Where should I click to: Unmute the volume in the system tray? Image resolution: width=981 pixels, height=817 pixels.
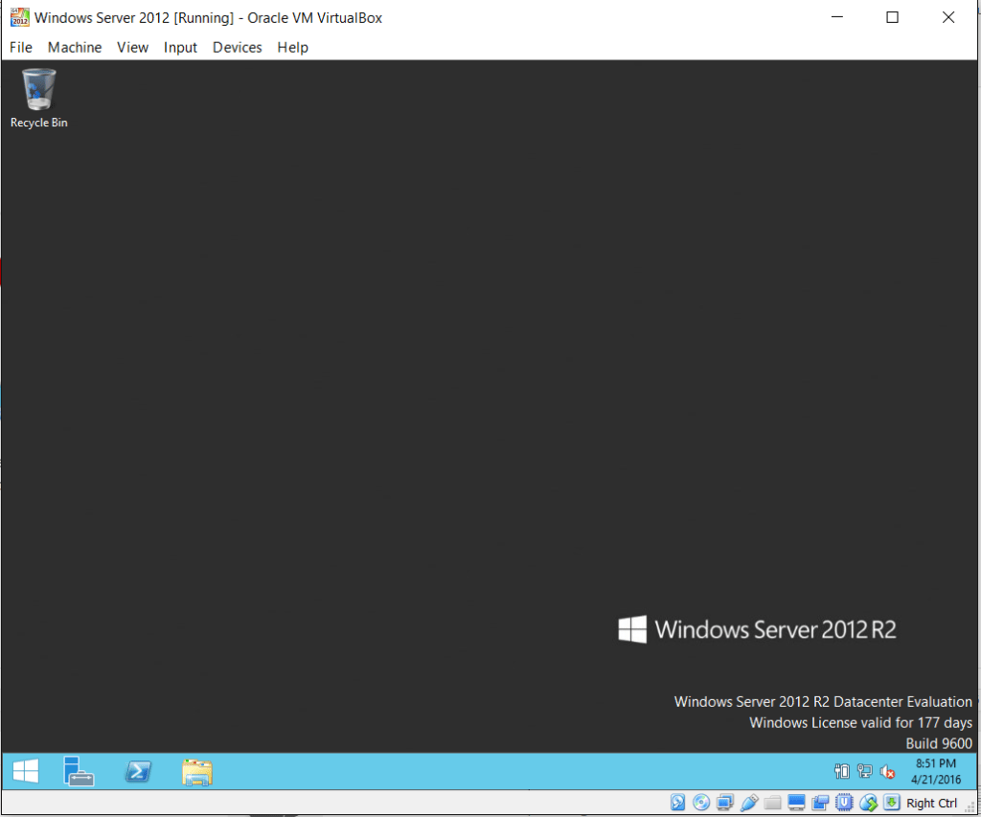tap(887, 771)
